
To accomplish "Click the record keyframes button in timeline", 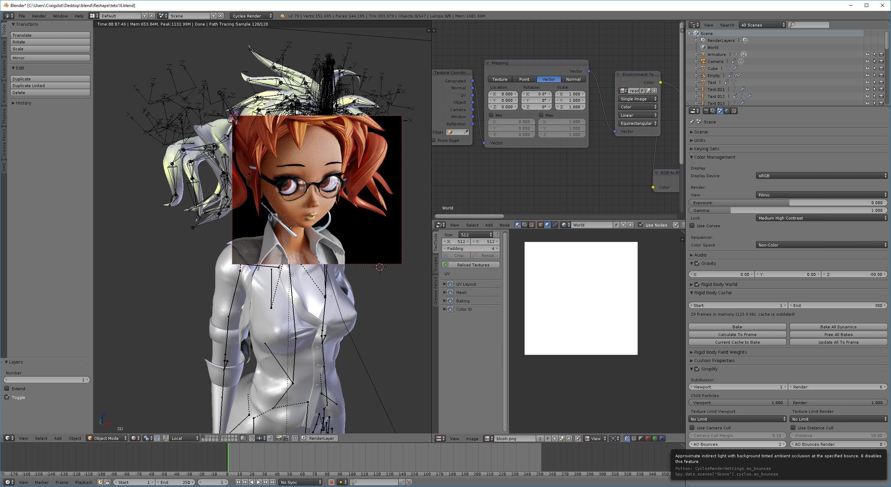I will (331, 482).
